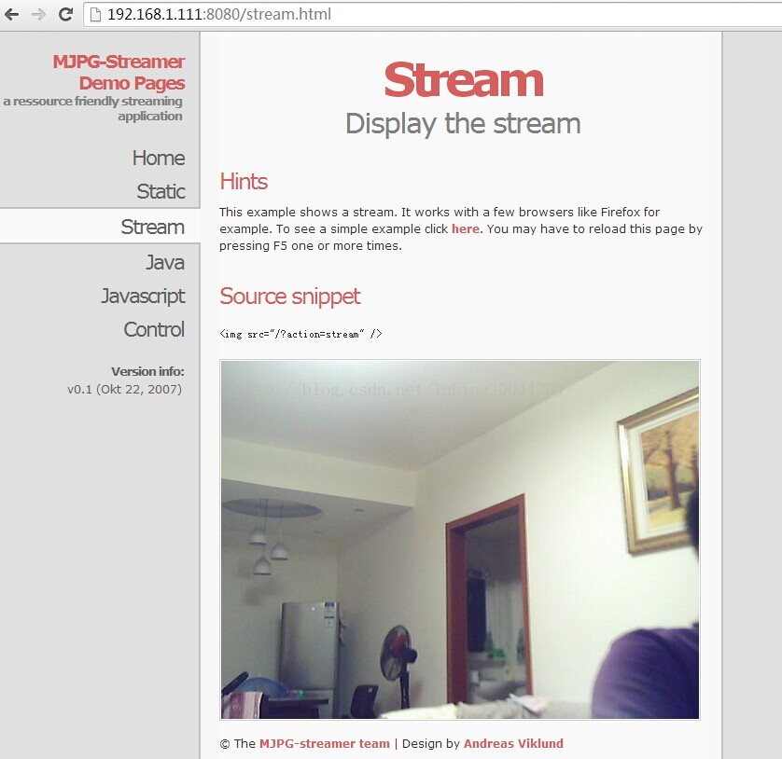Click the 'a ressource friendly streaming application' tagline

[x=92, y=108]
